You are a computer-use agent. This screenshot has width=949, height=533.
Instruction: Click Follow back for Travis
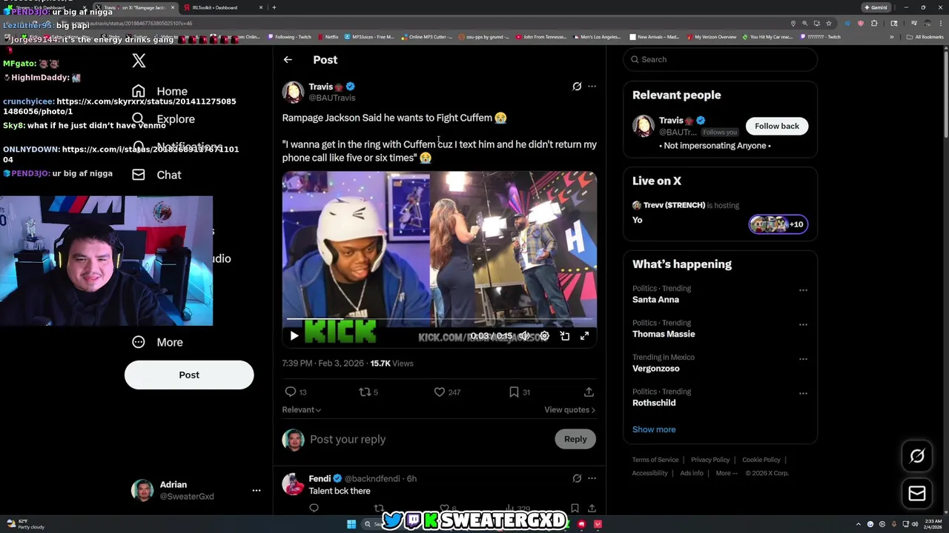coord(776,126)
